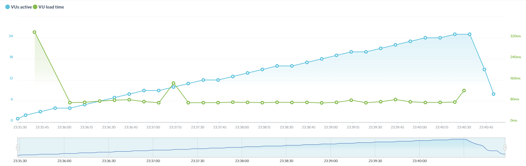Click the blue VUs active legend dot
Image resolution: width=526 pixels, height=166 pixels.
pyautogui.click(x=8, y=7)
